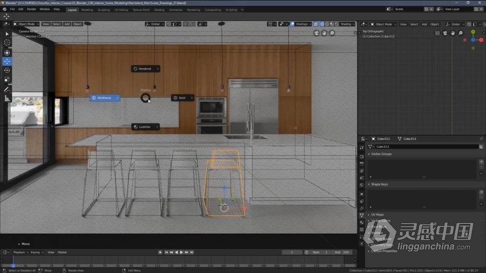Activate the Move tool in left toolbar
The width and height of the screenshot is (486, 273).
(x=7, y=61)
